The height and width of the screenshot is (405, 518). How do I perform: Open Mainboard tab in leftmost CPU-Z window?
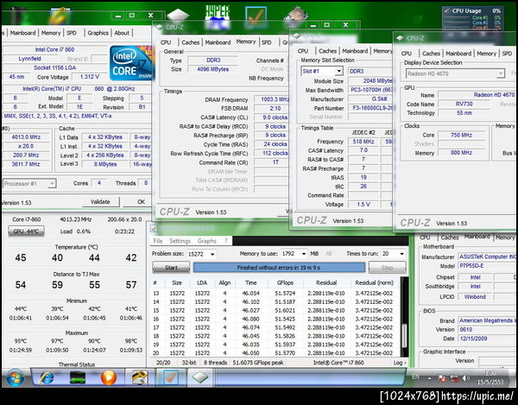click(22, 33)
